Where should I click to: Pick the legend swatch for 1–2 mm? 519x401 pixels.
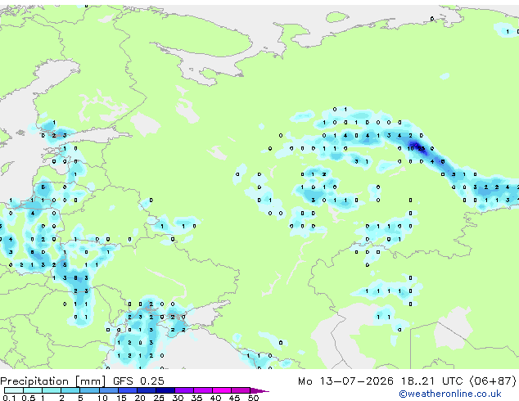[x=52, y=390]
